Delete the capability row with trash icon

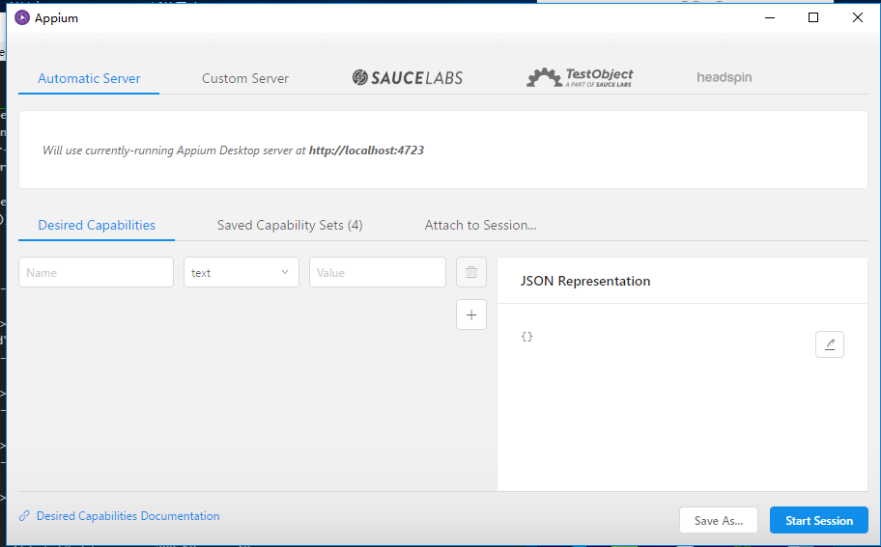pos(470,272)
